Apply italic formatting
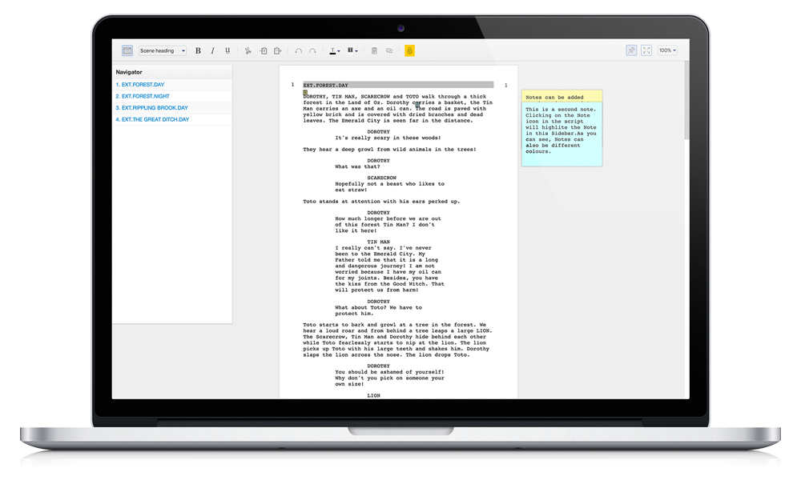 pos(212,50)
